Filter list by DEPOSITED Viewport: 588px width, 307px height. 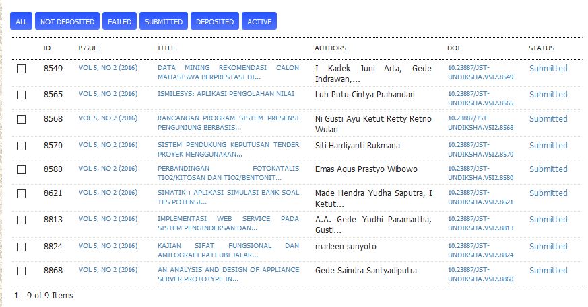215,21
